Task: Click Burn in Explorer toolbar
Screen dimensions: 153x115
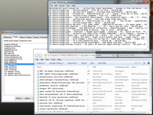Action: (x=92, y=63)
